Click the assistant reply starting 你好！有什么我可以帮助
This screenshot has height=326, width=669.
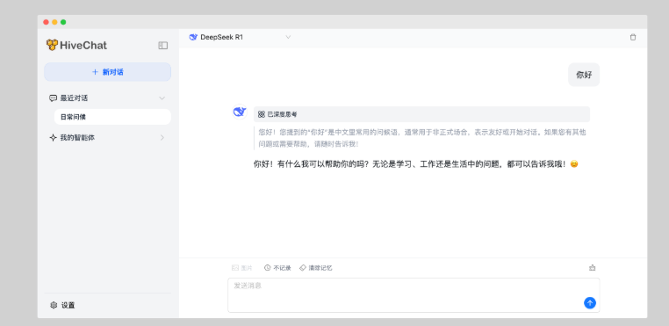(x=416, y=163)
